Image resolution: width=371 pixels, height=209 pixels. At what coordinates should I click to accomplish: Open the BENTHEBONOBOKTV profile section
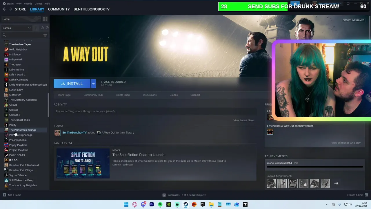coord(92,9)
